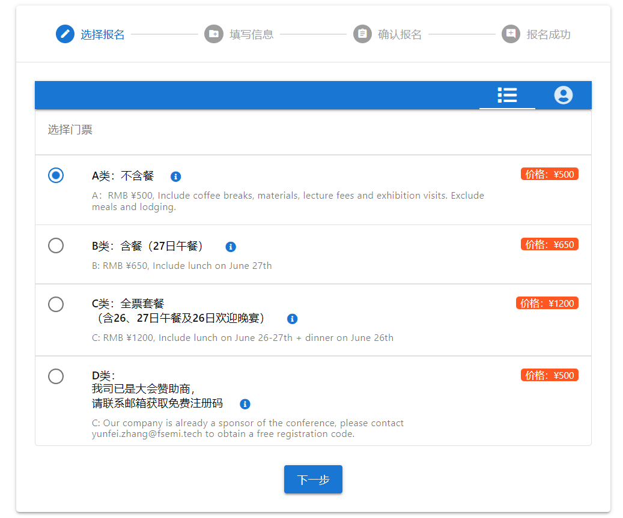Switch to the list view tab in blue bar
The width and height of the screenshot is (623, 518).
tap(507, 95)
